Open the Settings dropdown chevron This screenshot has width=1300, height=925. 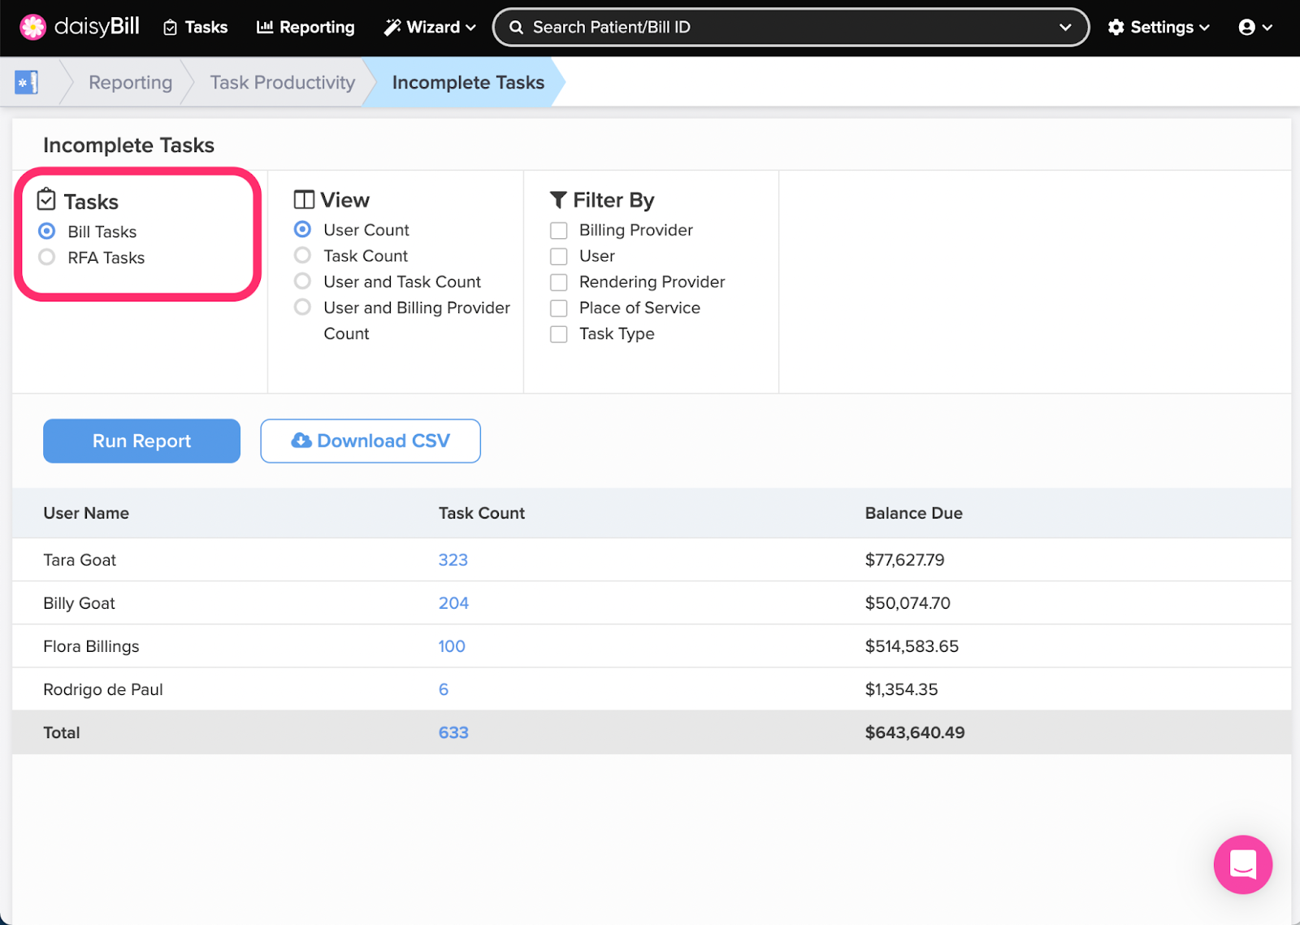pos(1205,28)
